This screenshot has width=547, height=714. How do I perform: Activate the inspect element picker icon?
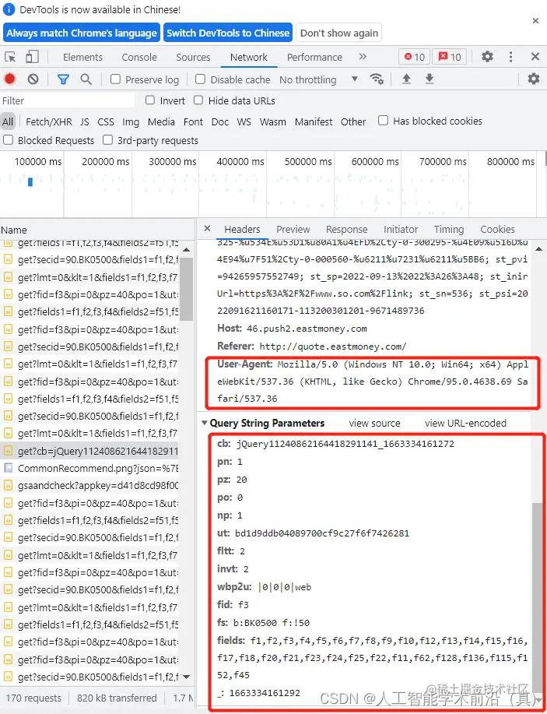click(10, 57)
